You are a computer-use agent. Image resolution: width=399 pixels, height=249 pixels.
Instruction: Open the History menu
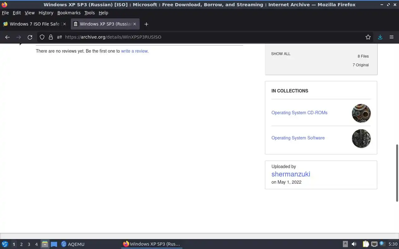click(46, 13)
